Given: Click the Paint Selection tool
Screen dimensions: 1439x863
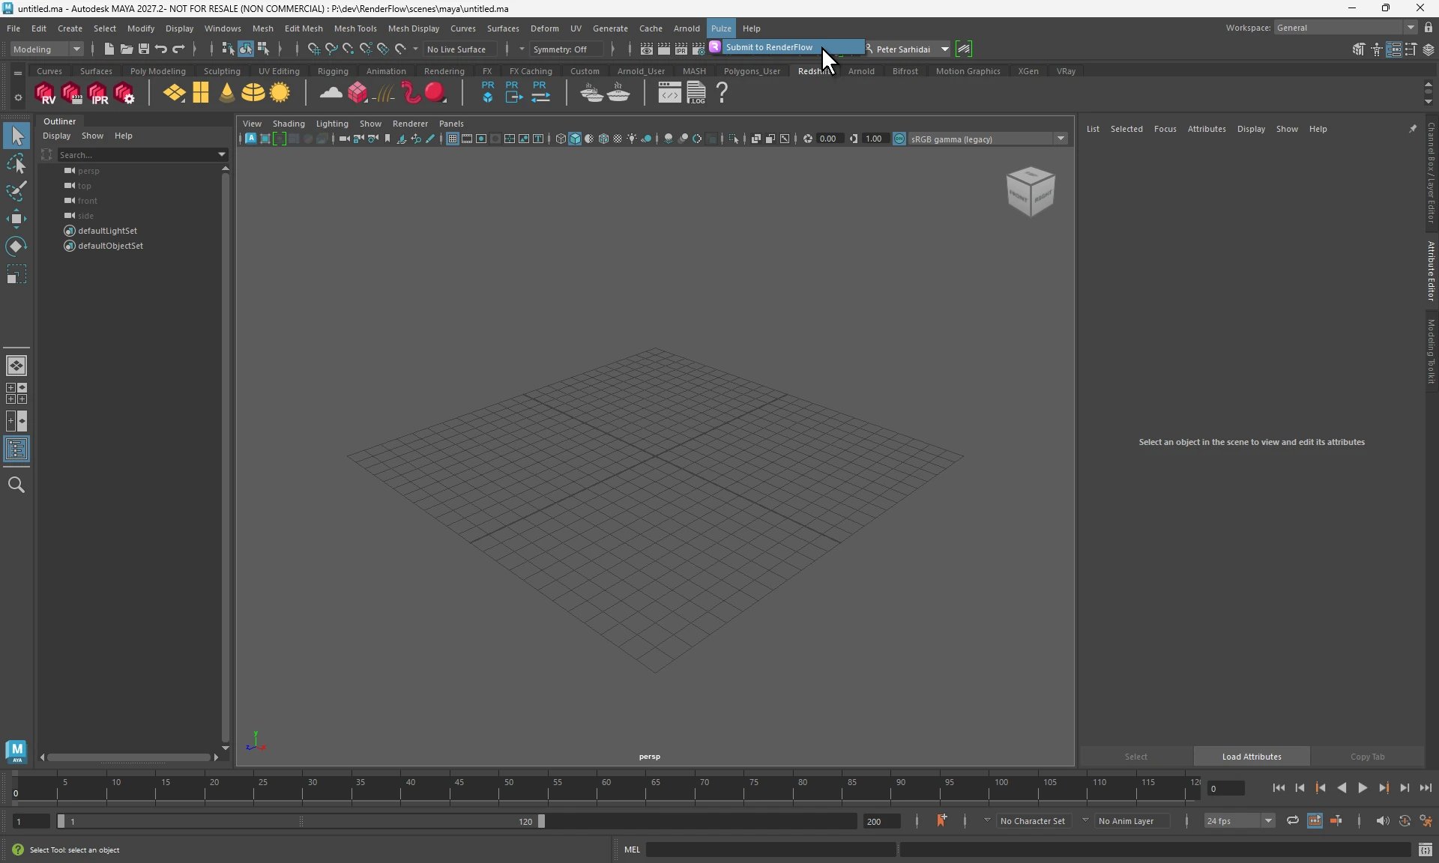Looking at the screenshot, I should pos(16,192).
